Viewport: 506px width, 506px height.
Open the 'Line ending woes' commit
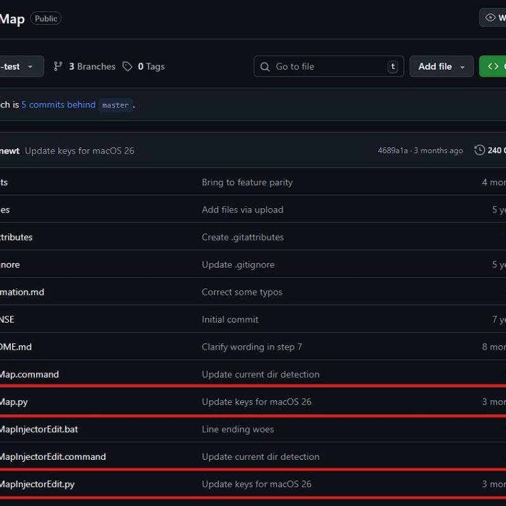tap(237, 429)
